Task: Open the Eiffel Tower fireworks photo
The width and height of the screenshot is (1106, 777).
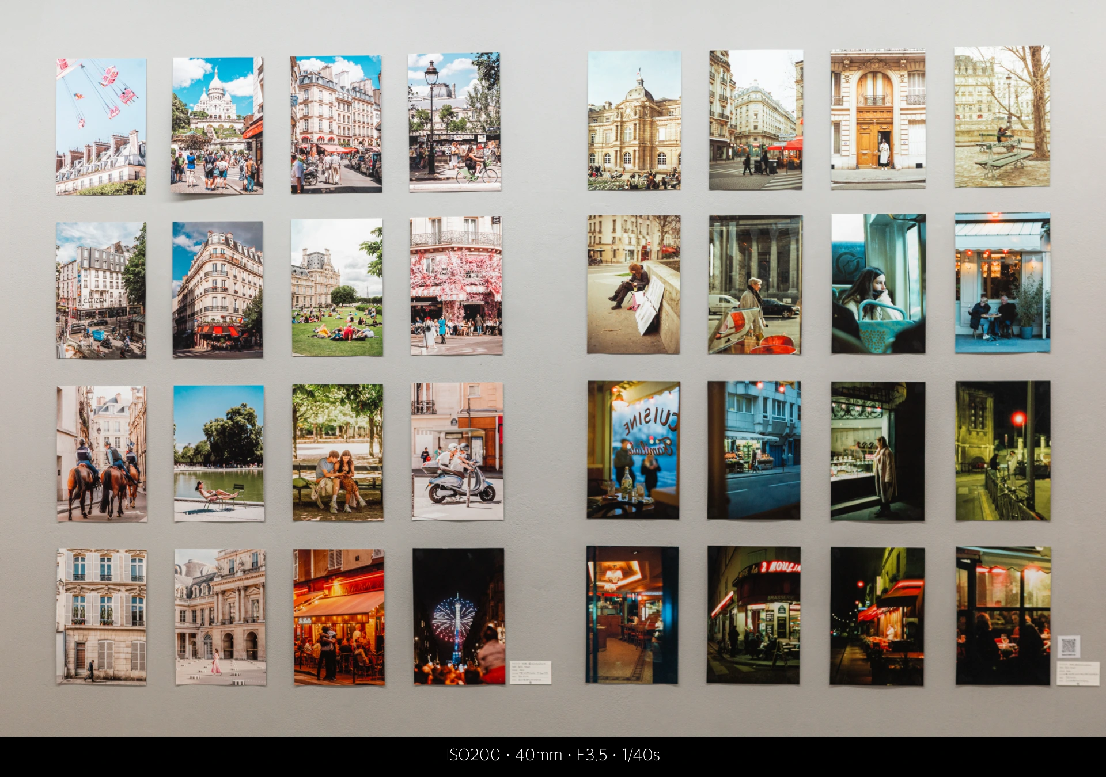Action: [459, 616]
